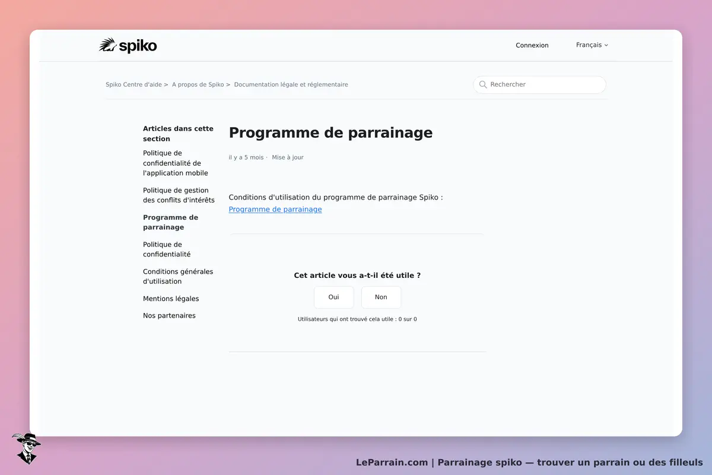Screen dimensions: 712x475
Task: Vote Non for article usefulness
Action: (381, 297)
